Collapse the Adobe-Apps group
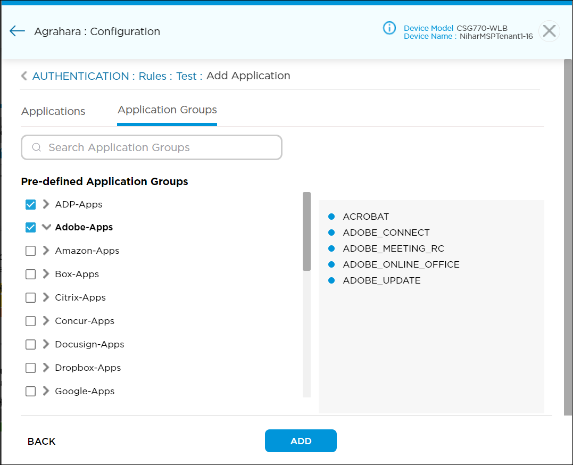Image resolution: width=573 pixels, height=465 pixels. pos(45,227)
